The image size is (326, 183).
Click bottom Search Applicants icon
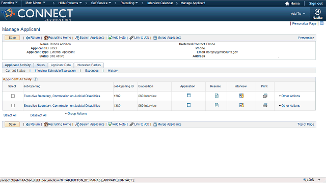pyautogui.click(x=77, y=124)
